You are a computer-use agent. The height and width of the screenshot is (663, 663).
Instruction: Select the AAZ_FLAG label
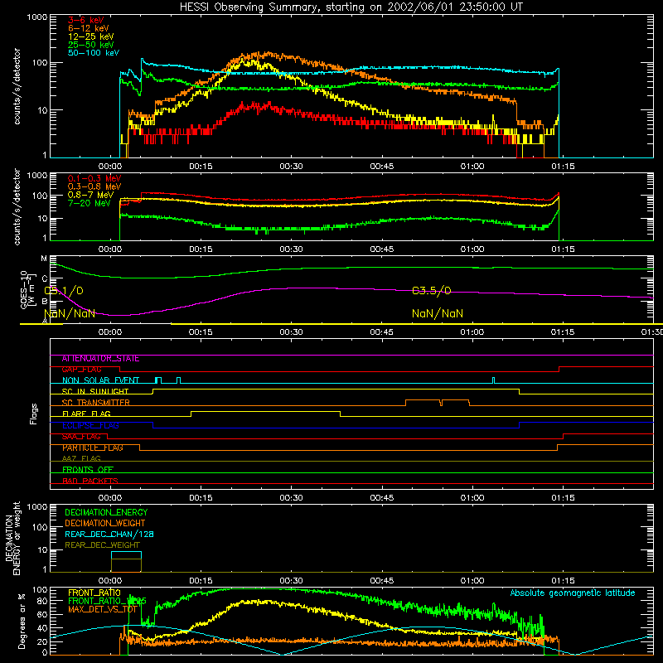81,458
